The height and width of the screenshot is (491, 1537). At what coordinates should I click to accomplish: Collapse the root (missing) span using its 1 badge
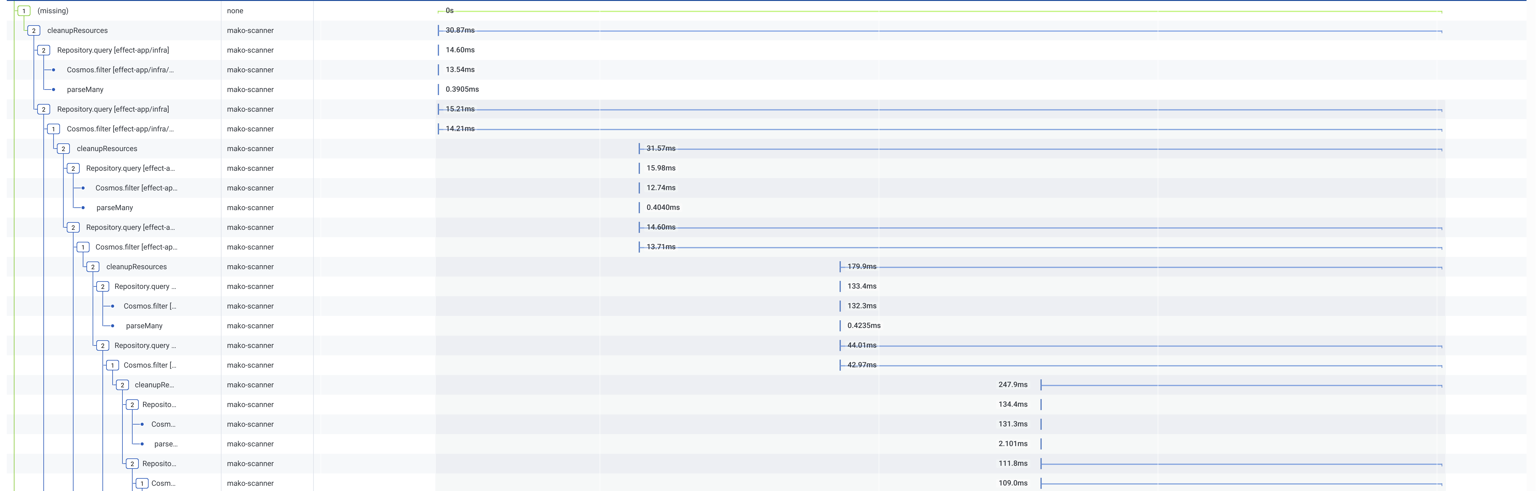tap(23, 10)
